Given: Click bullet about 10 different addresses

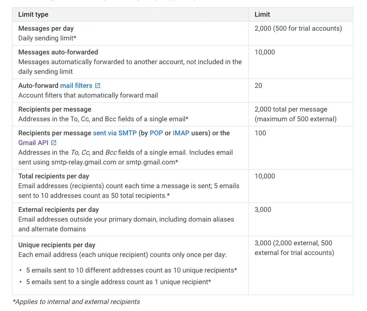Looking at the screenshot, I should coord(131,270).
